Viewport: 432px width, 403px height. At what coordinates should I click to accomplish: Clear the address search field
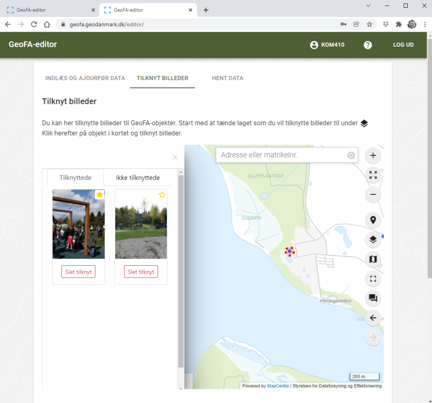point(351,155)
